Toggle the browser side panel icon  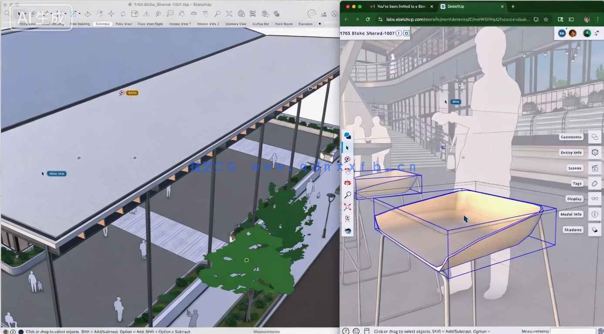[571, 20]
